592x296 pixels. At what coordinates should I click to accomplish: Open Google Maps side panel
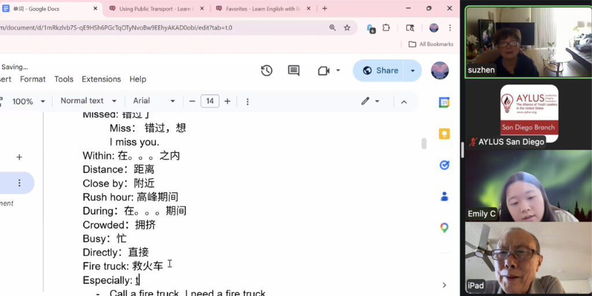tap(444, 227)
